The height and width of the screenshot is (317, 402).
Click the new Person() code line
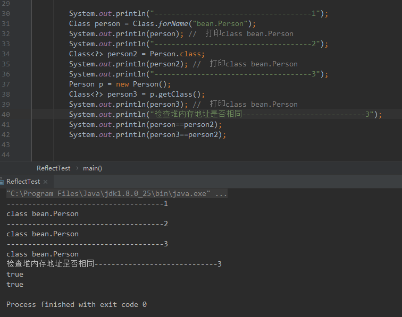120,84
